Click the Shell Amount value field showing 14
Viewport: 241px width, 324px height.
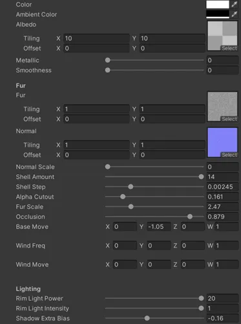point(222,177)
